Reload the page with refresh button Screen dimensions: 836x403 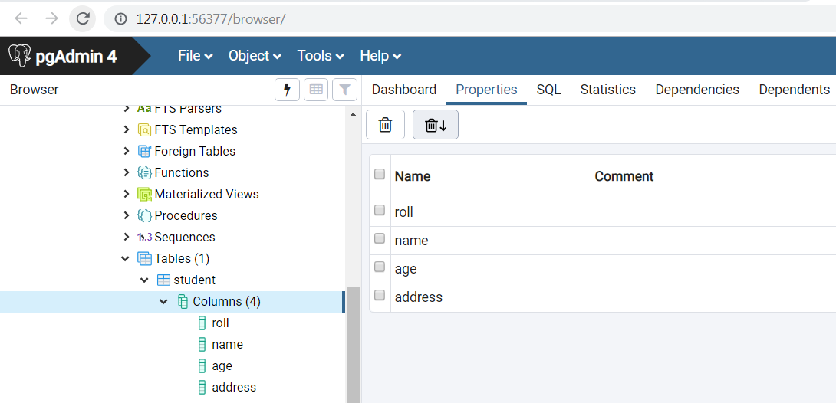point(83,18)
